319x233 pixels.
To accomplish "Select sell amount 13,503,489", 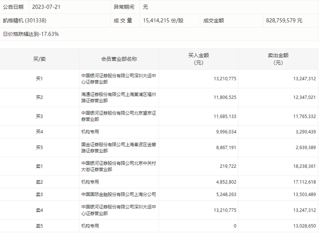I will (304, 195).
